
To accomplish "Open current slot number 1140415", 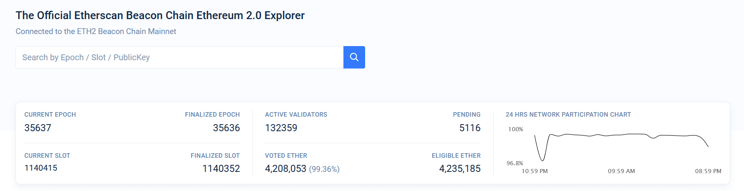I will (x=40, y=168).
